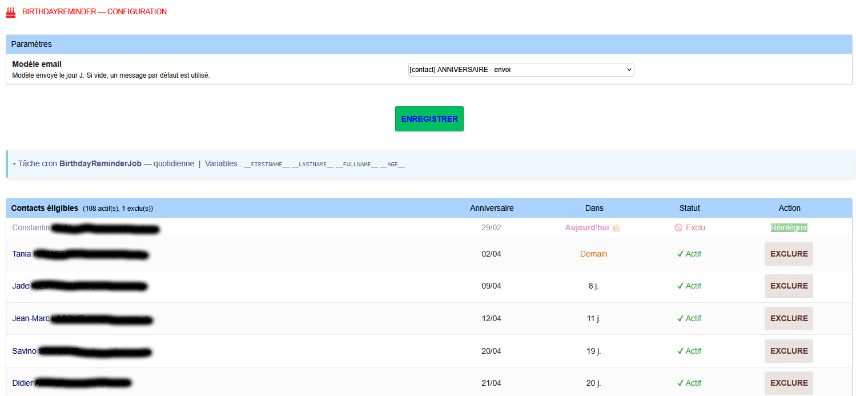Open Tania's contact link
Screen dimensions: 856x396
coord(22,254)
